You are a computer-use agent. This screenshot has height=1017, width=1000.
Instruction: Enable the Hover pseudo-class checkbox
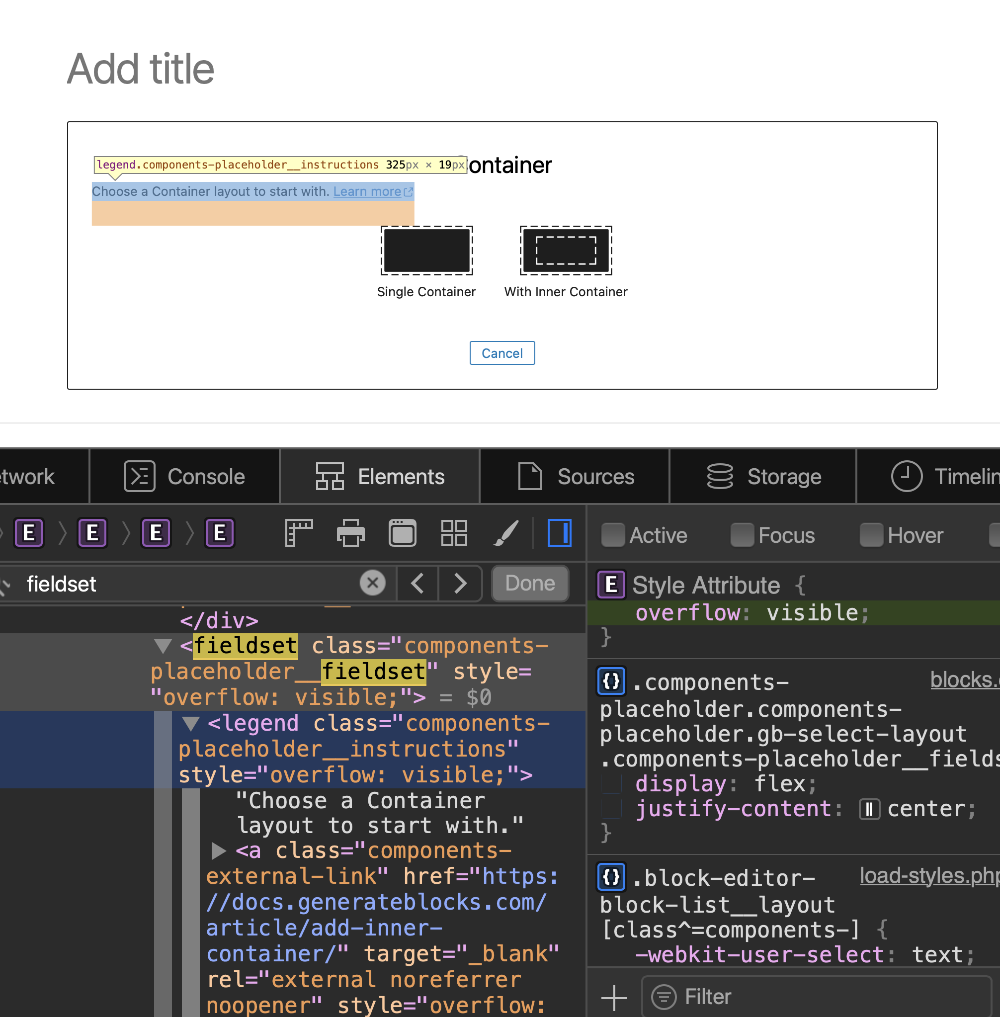click(x=872, y=535)
